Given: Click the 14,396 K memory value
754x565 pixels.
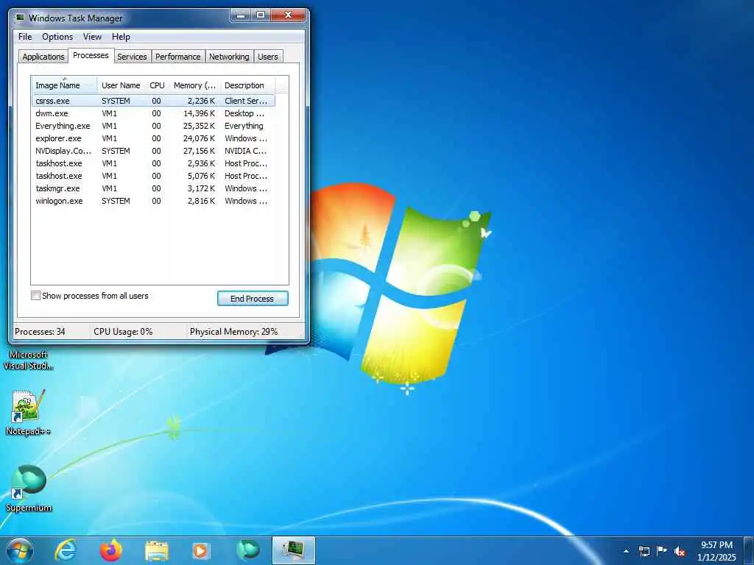Looking at the screenshot, I should pos(199,113).
